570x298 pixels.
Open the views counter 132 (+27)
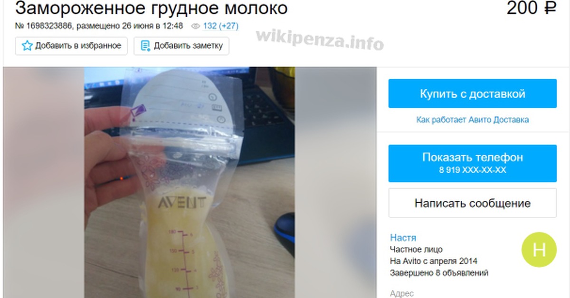(220, 27)
